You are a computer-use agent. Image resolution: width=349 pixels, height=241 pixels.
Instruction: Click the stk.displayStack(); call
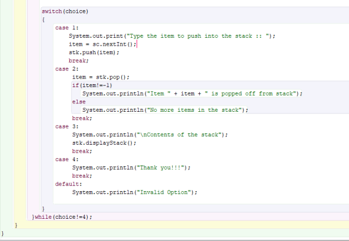coord(104,143)
